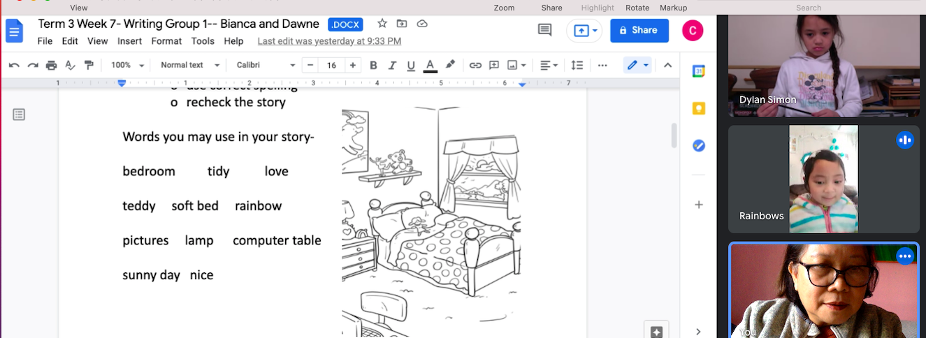926x338 pixels.
Task: Select Dylan Simon's video tile
Action: (x=823, y=65)
